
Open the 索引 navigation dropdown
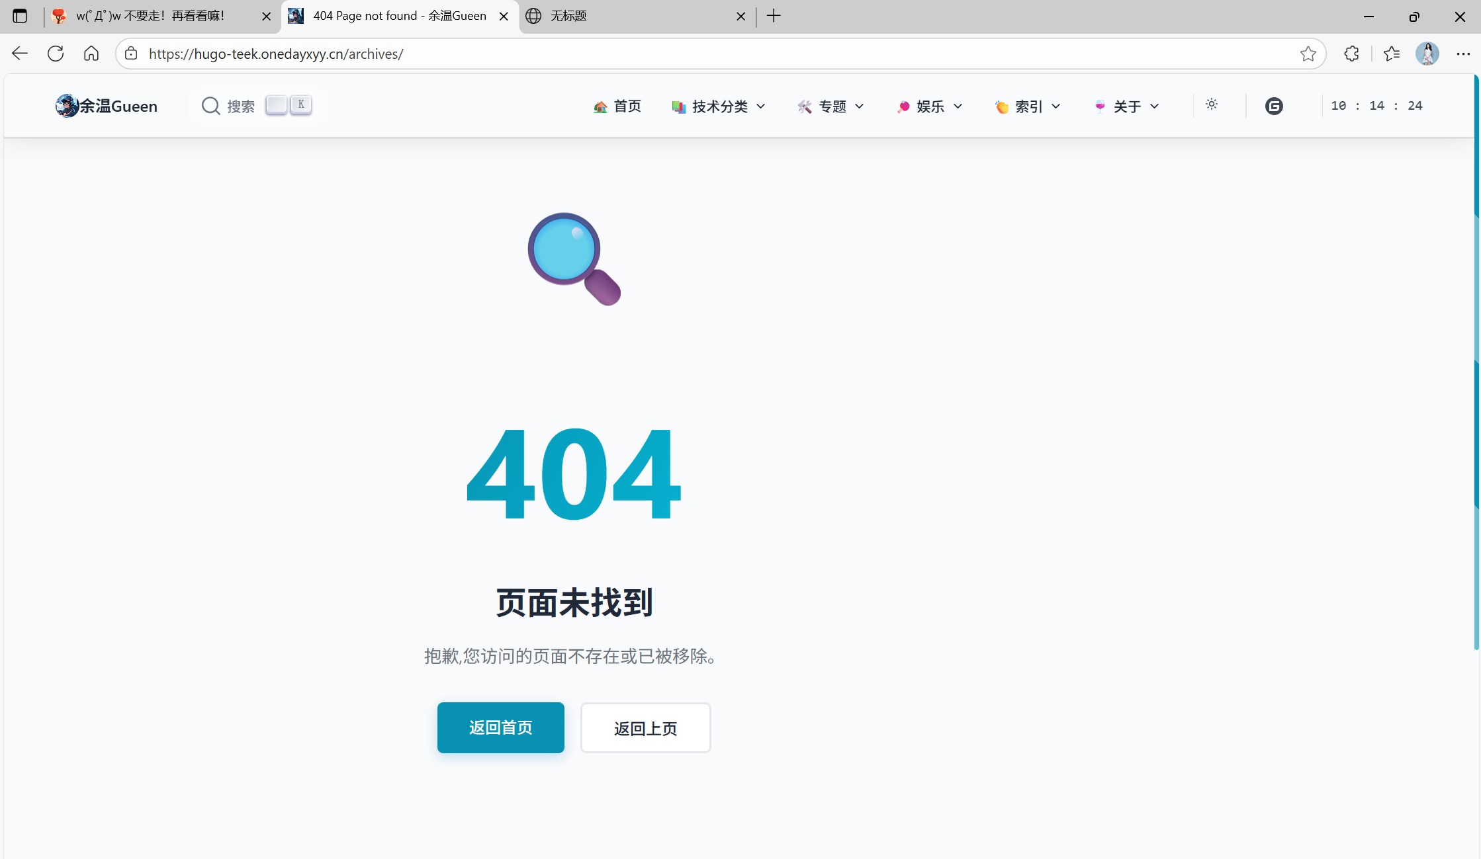pyautogui.click(x=1028, y=106)
